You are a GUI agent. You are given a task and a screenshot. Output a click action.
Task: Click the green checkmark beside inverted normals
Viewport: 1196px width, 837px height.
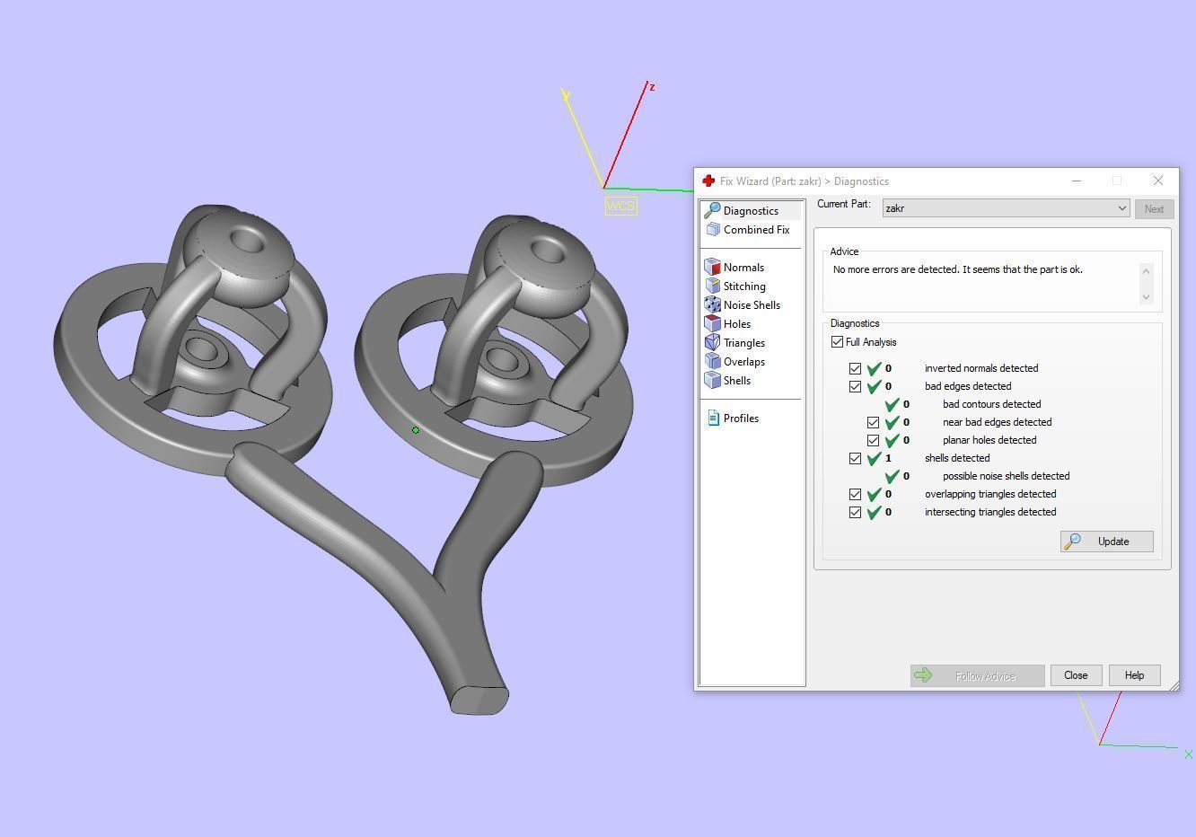[x=874, y=368]
